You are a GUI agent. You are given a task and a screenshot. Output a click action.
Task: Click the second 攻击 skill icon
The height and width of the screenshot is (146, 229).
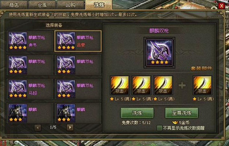tap(141, 85)
